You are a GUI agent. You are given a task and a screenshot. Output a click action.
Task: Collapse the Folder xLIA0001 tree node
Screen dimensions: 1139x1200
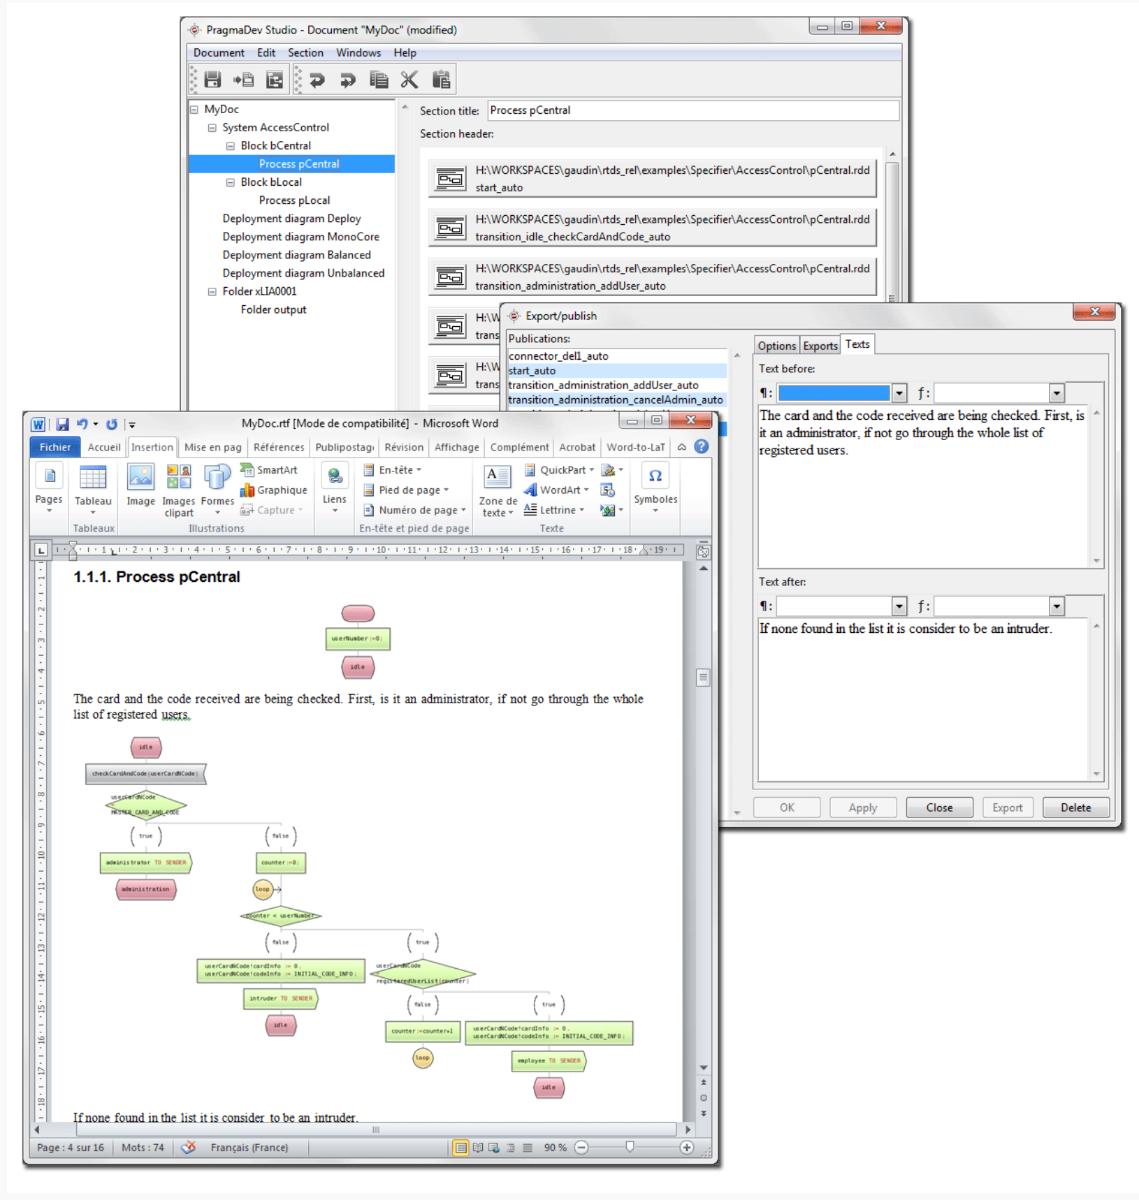pos(212,292)
